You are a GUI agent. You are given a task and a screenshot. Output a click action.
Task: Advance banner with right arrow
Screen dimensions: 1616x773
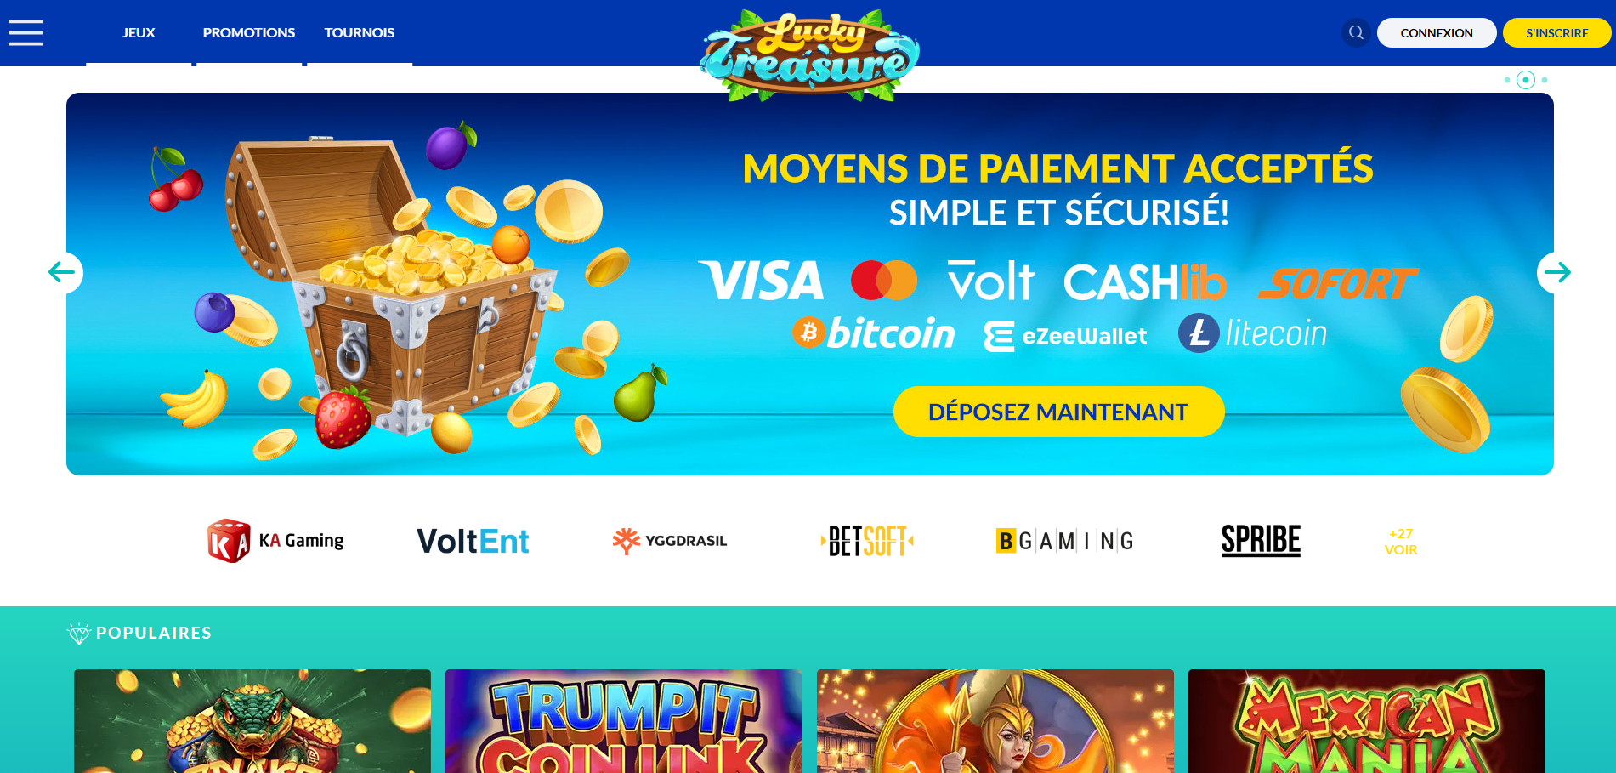click(1557, 272)
